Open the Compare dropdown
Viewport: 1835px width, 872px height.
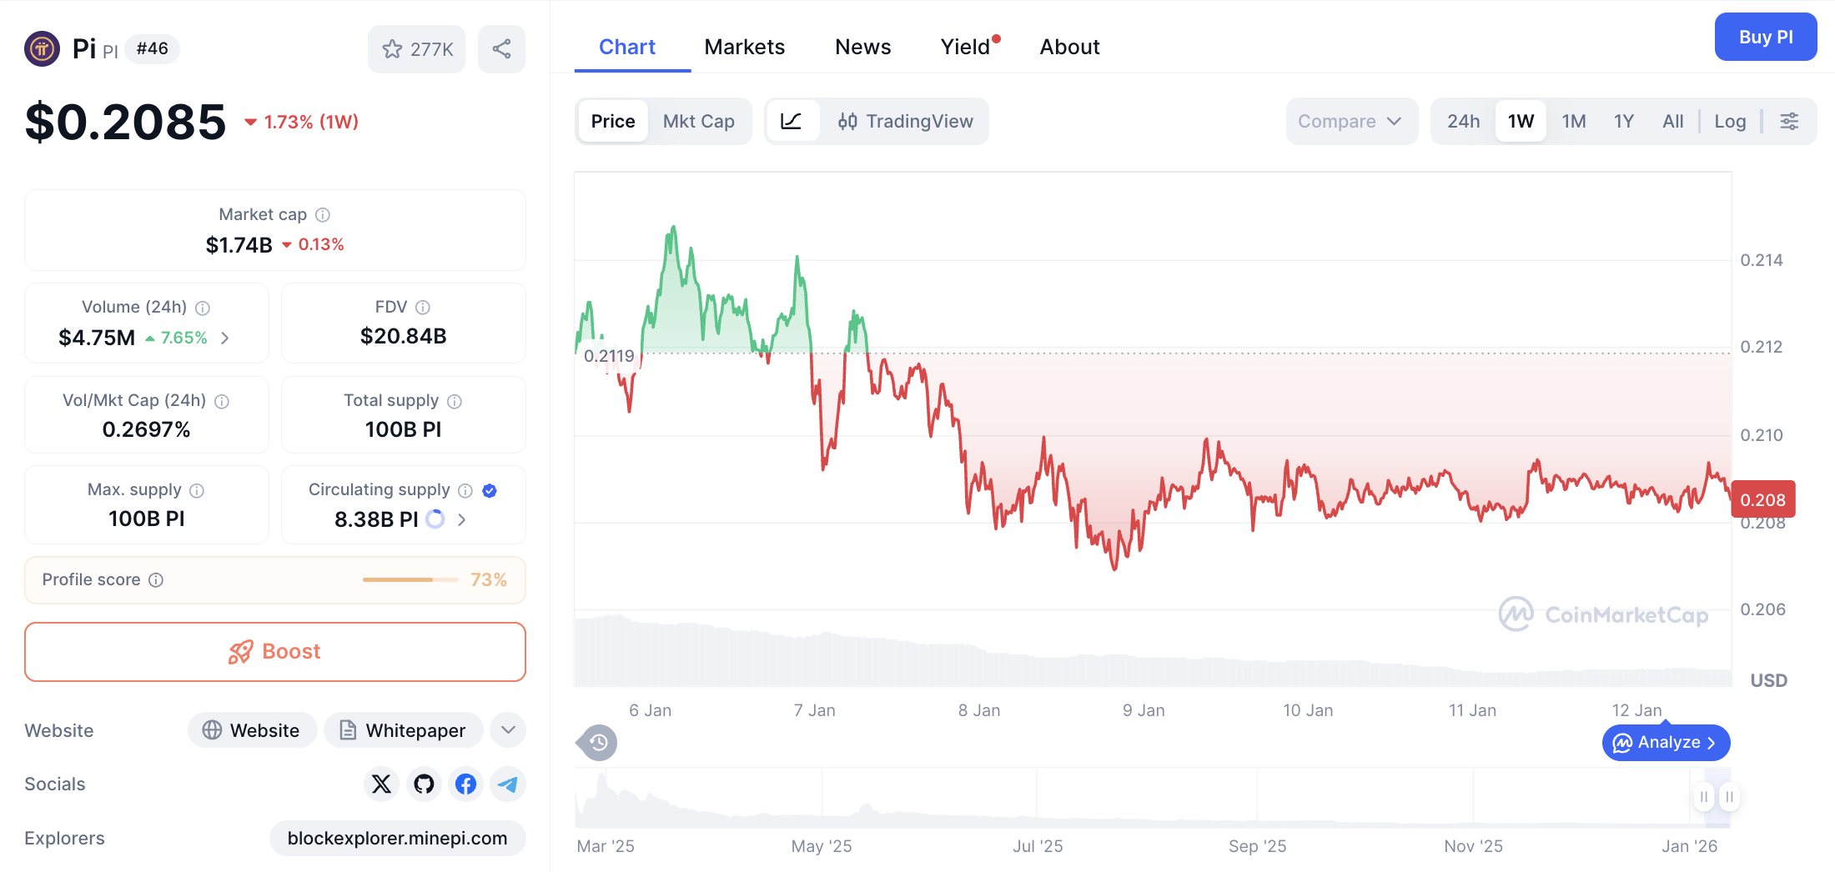coord(1350,121)
